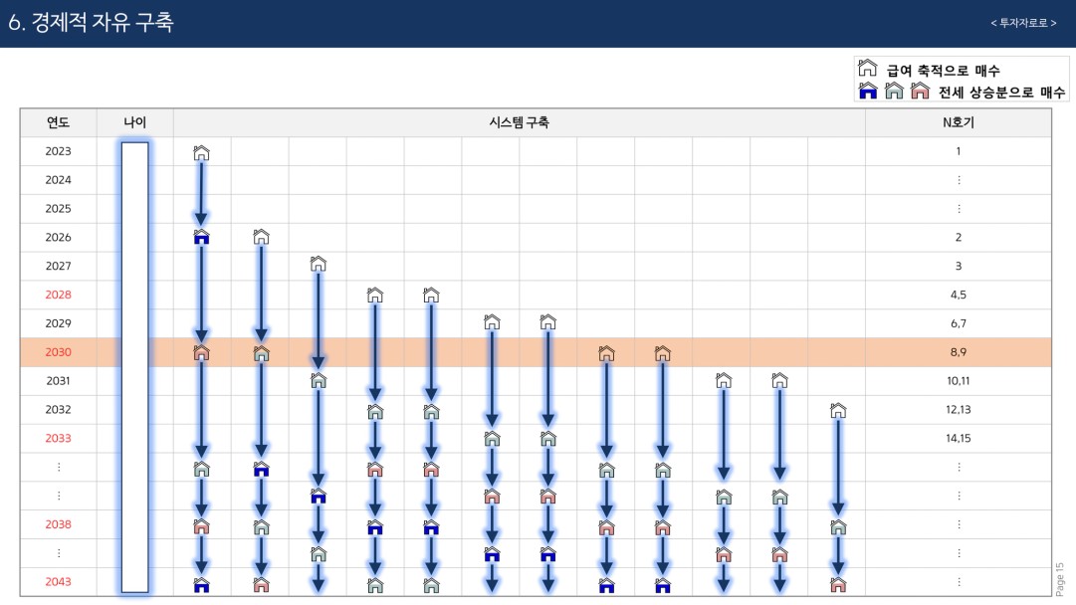
Task: Select legend text '전세 상승분으로 매수'
Action: pyautogui.click(x=1001, y=92)
